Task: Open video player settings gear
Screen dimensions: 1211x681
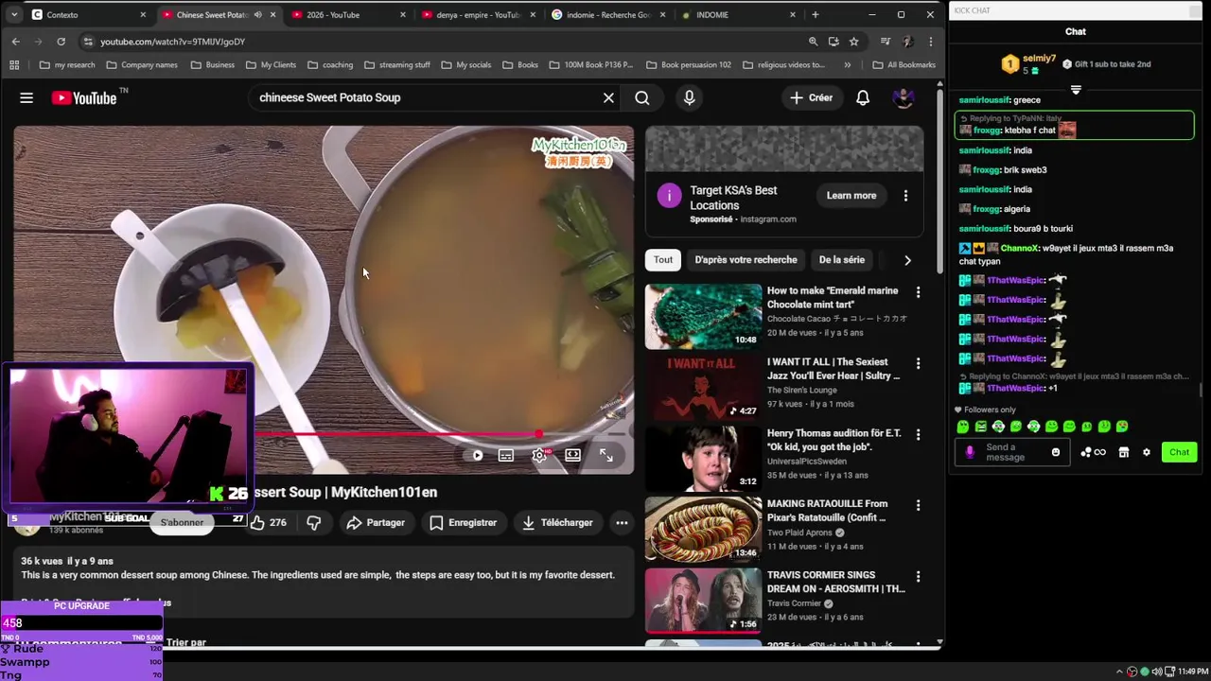Action: pyautogui.click(x=539, y=455)
